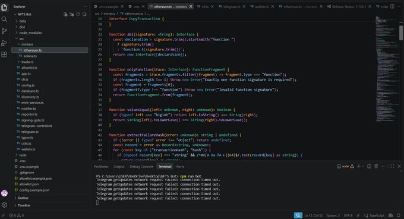Change file encoding via UTF-8
This screenshot has height=219, width=404.
coord(348,215)
